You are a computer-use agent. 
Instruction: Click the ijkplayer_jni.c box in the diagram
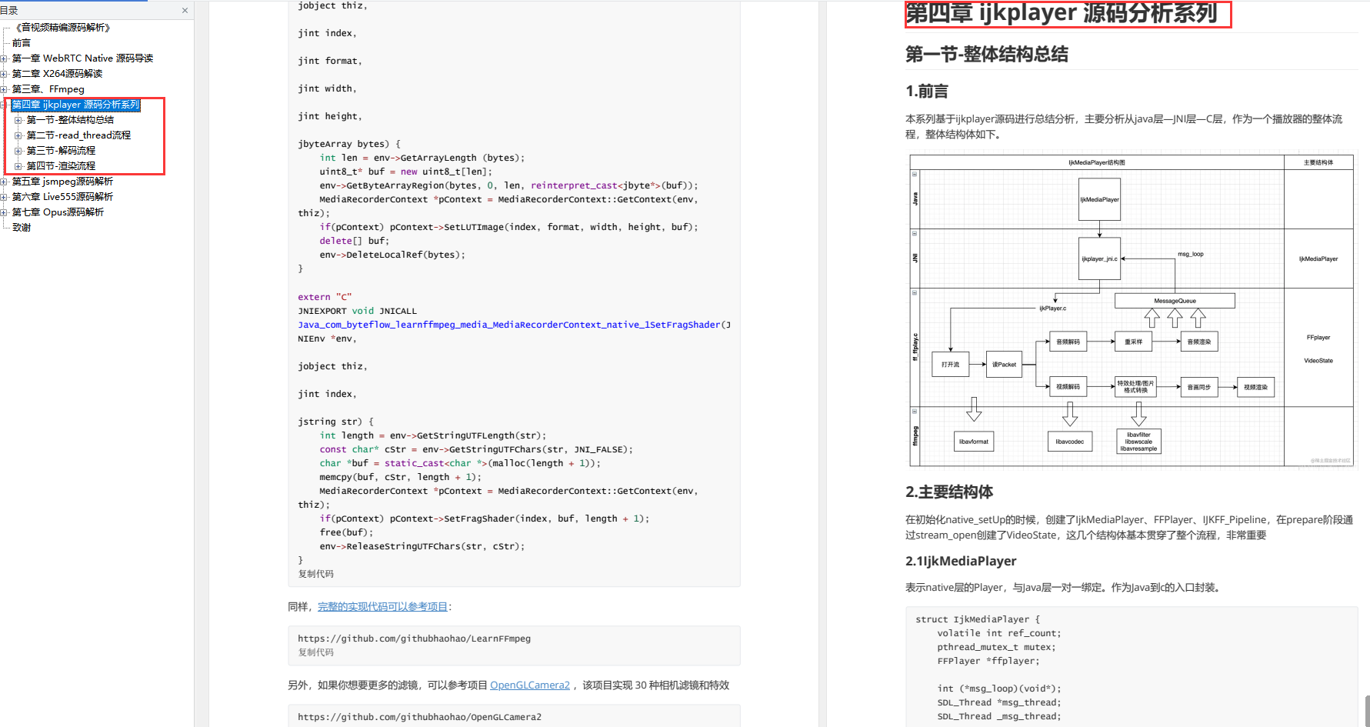pos(1099,259)
